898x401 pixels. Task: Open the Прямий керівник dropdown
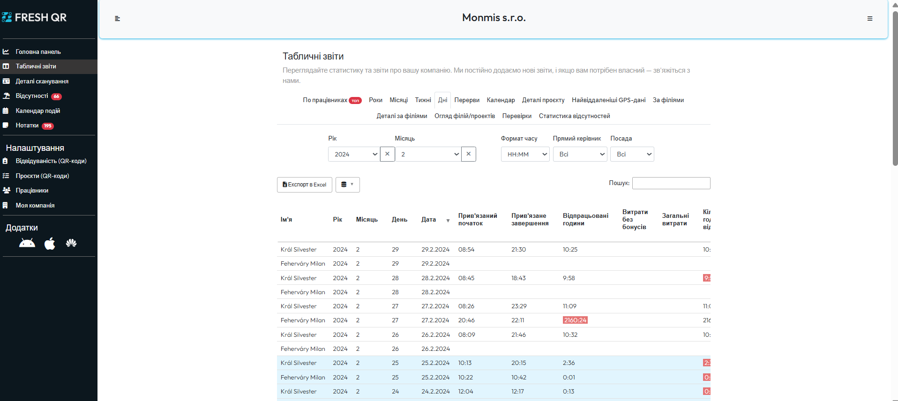[x=580, y=154]
